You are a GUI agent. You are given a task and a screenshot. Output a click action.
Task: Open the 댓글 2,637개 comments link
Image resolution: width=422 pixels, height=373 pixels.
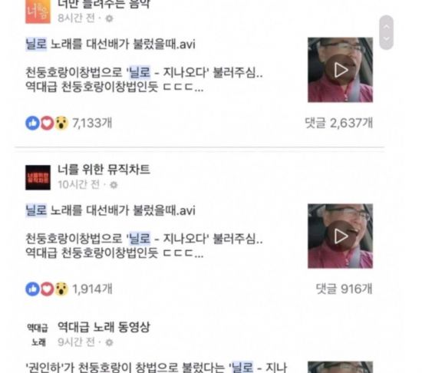click(339, 124)
